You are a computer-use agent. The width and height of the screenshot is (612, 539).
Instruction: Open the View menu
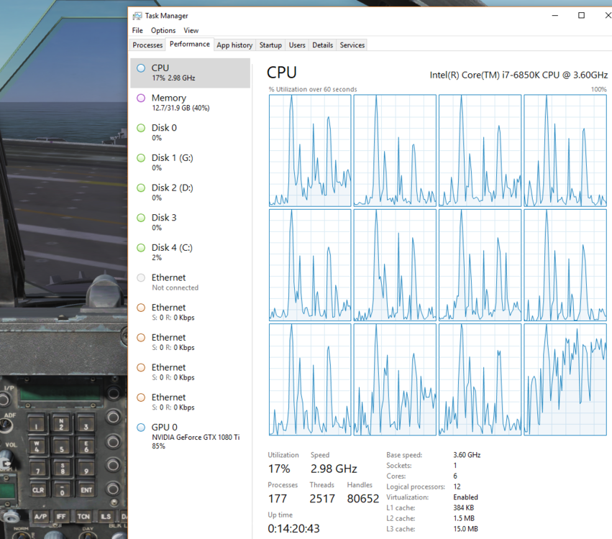click(191, 31)
